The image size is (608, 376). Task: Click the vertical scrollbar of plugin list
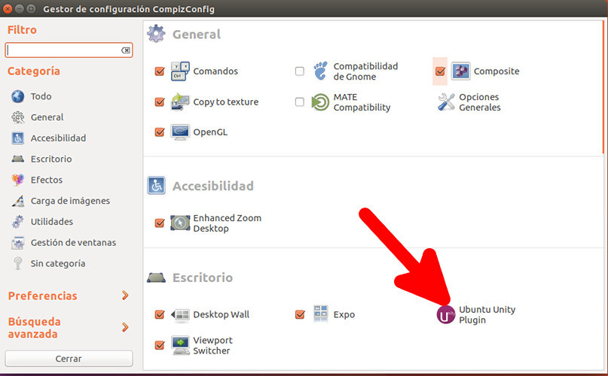(x=603, y=87)
